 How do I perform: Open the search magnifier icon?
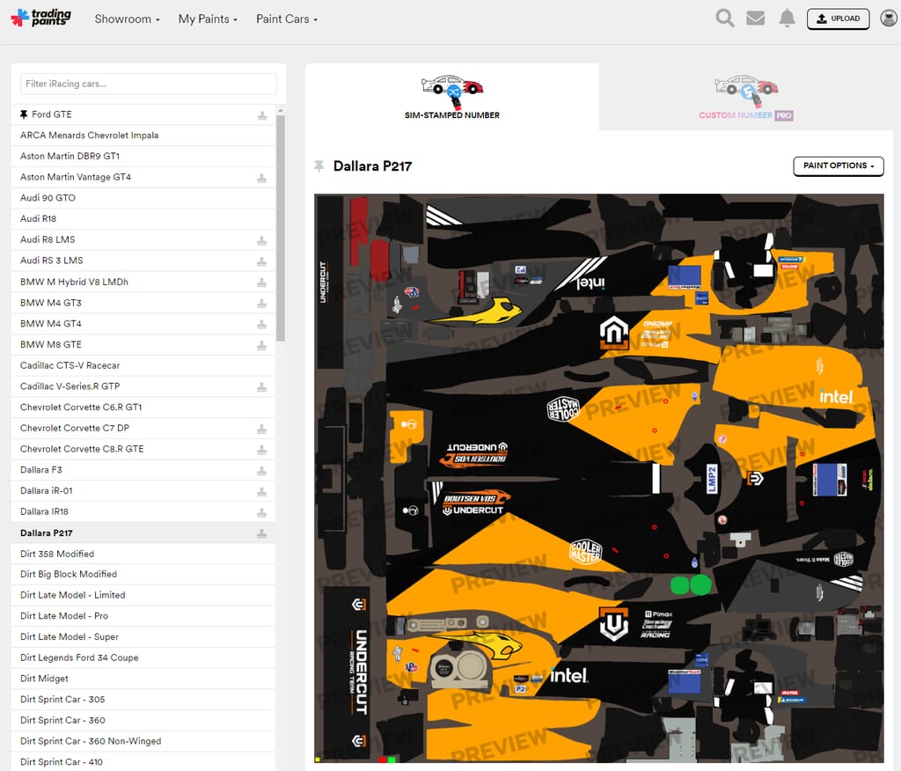725,18
